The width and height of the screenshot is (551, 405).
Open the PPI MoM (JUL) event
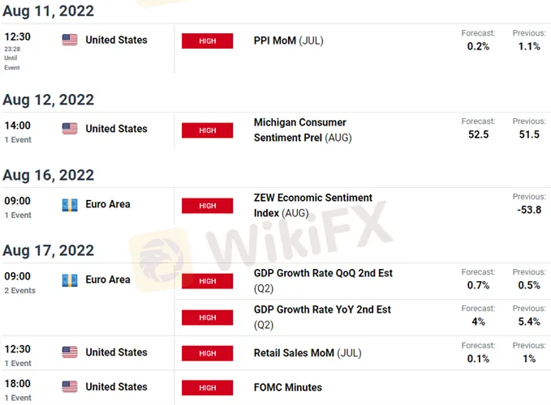click(x=288, y=40)
